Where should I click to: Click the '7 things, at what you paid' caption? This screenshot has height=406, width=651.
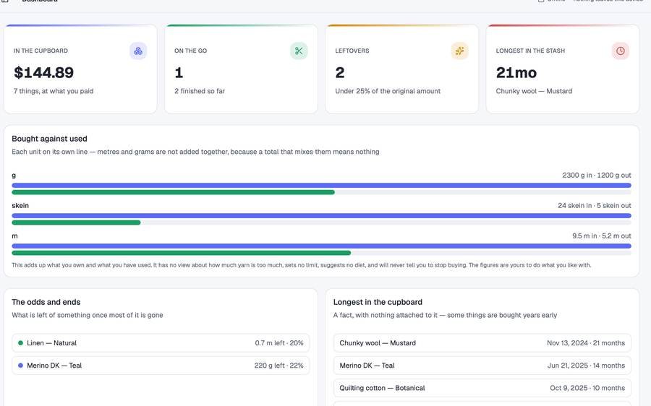[x=54, y=91]
